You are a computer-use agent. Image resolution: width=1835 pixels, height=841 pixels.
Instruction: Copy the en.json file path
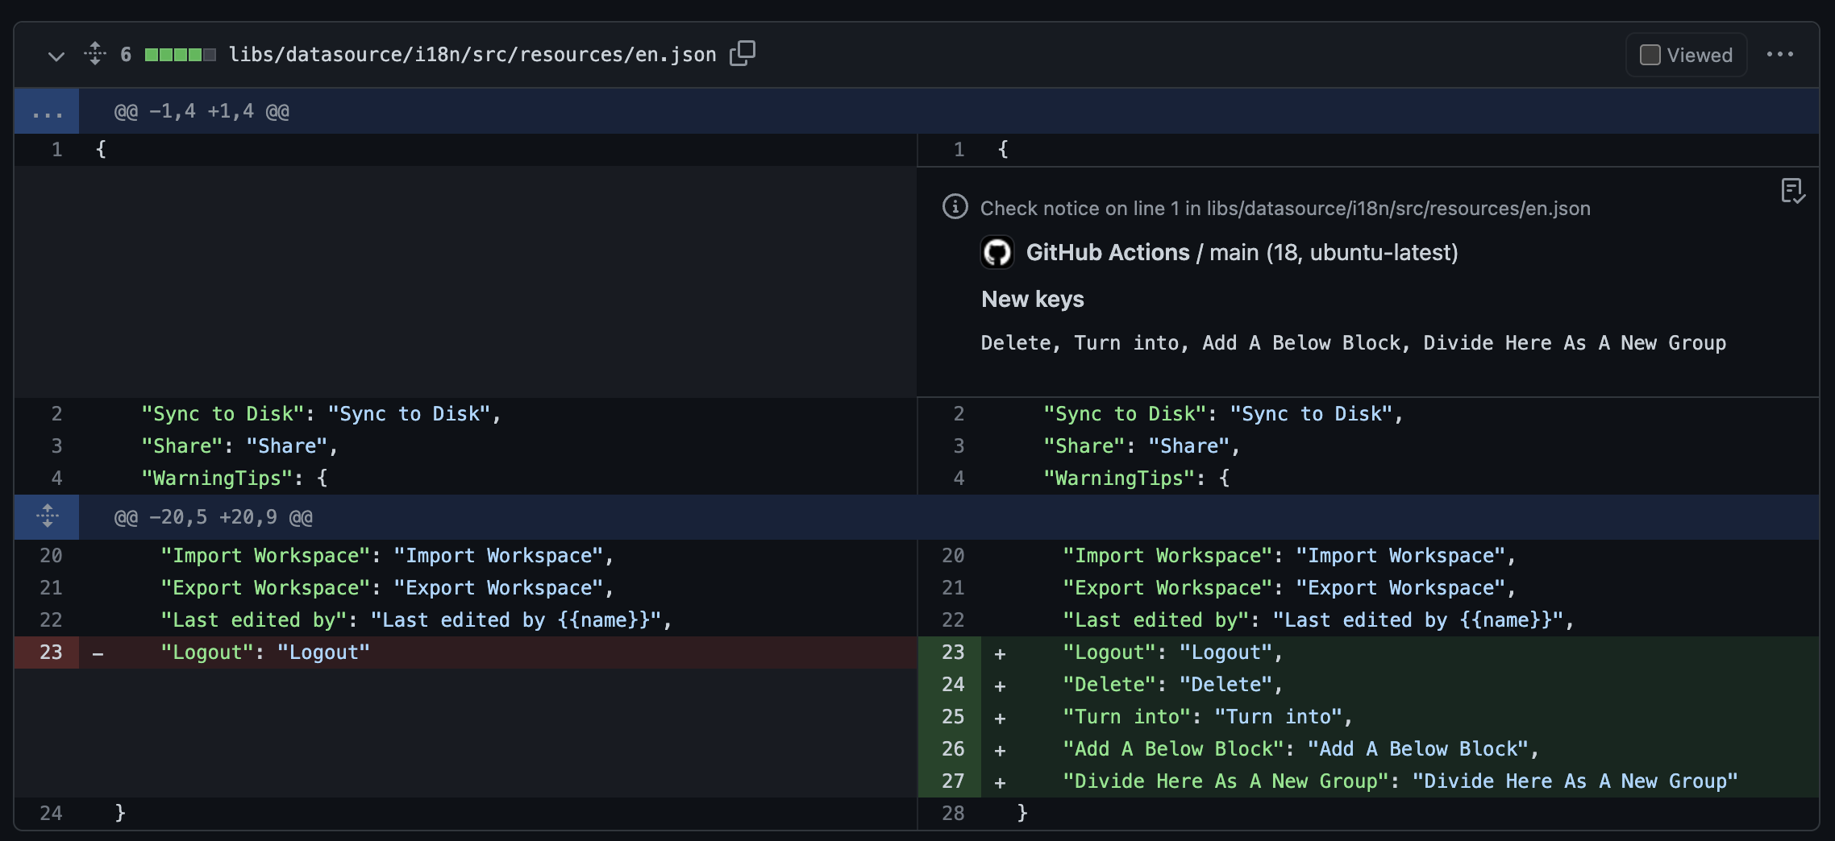[x=743, y=53]
